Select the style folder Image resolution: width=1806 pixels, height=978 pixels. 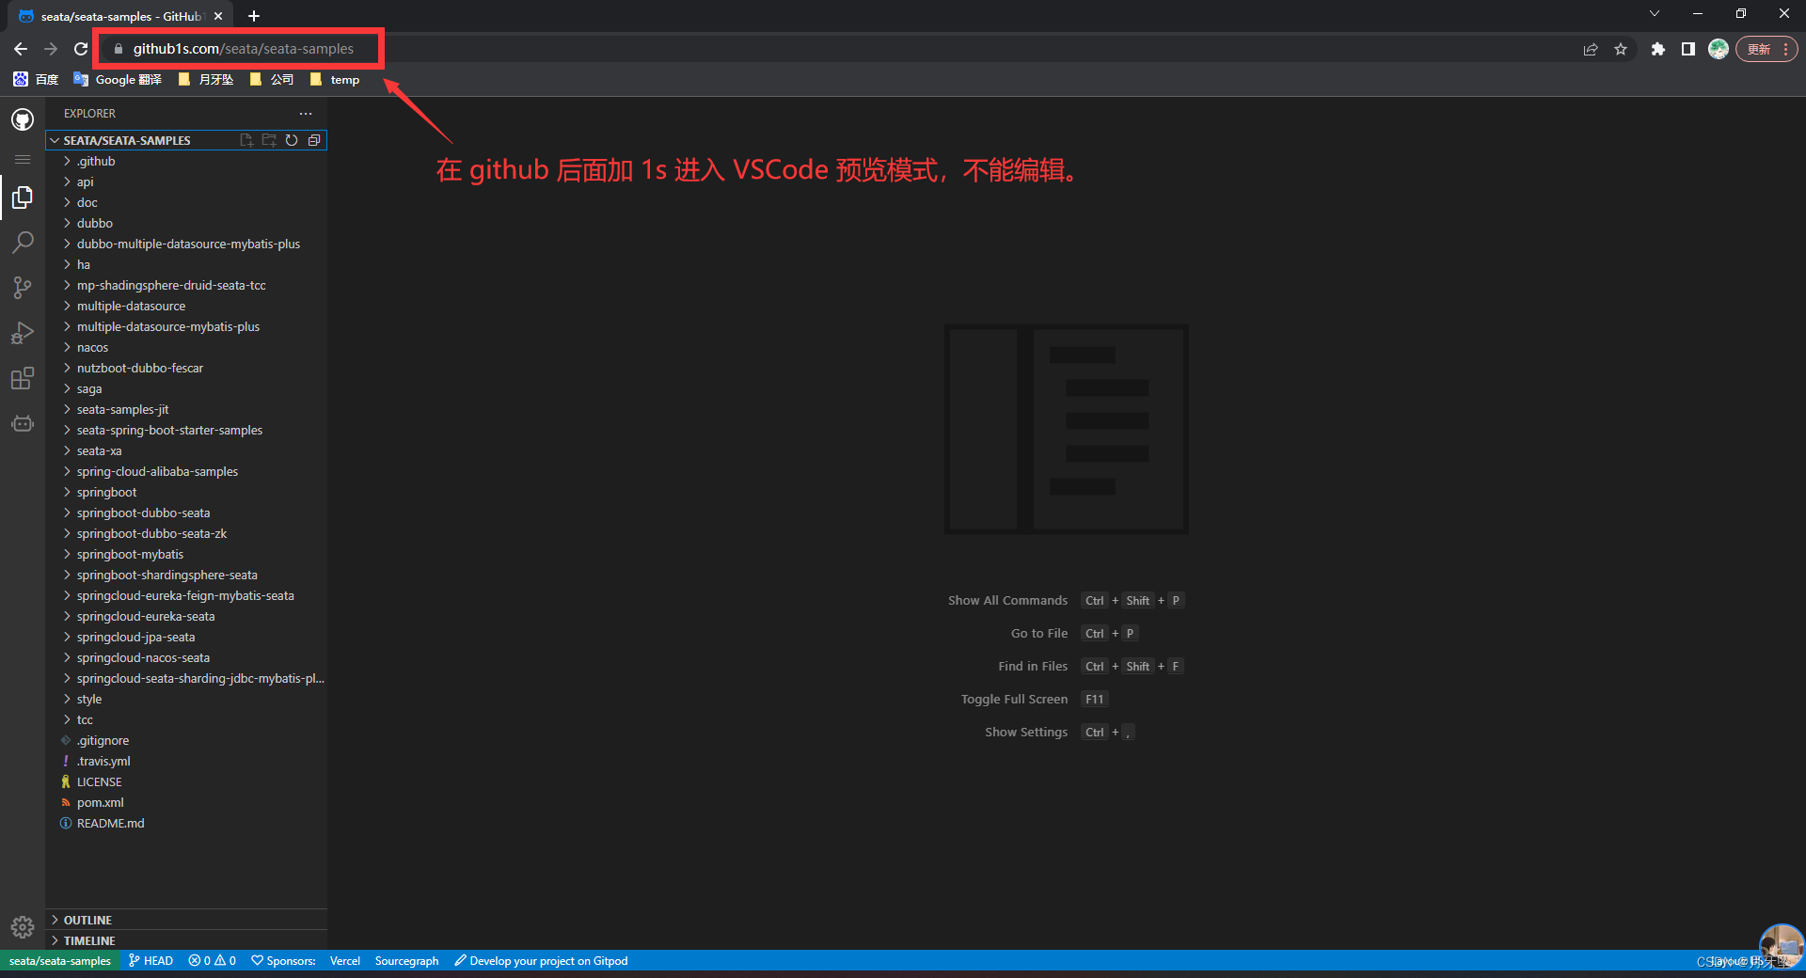point(186,699)
